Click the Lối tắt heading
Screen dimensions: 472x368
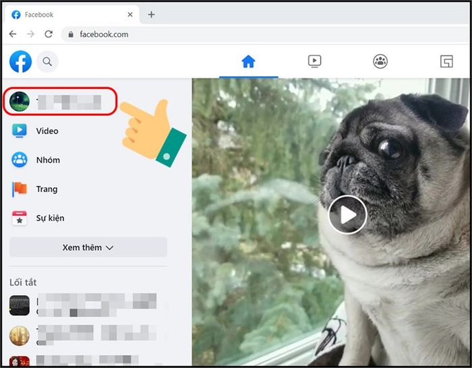pyautogui.click(x=23, y=282)
